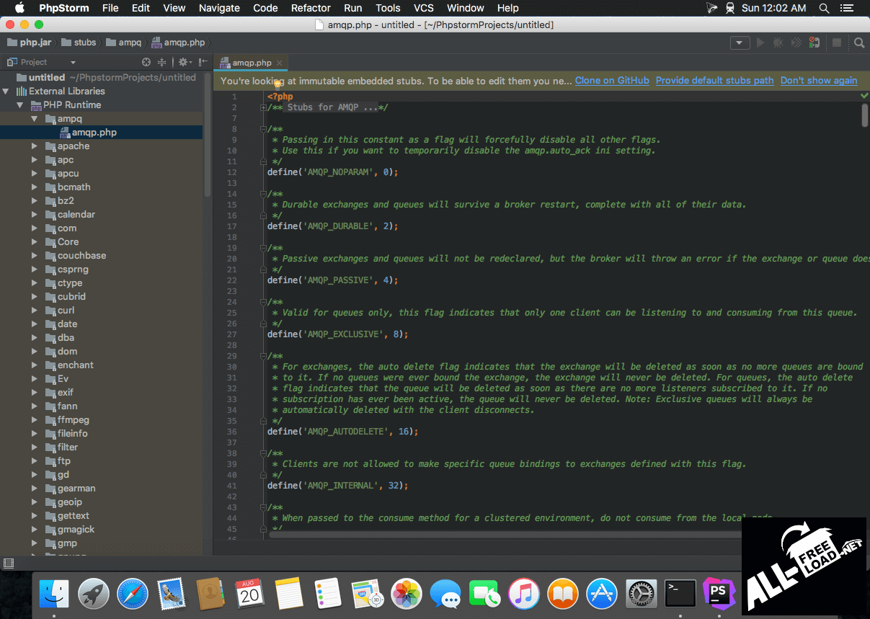Hide the Project tool window

coord(203,63)
